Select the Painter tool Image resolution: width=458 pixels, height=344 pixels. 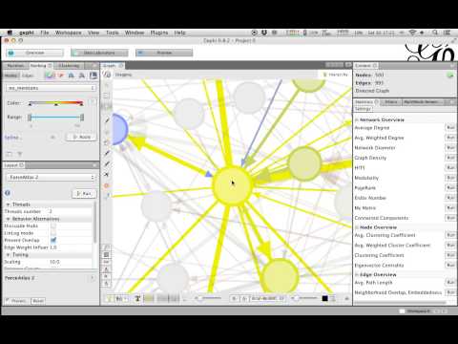pyautogui.click(x=107, y=120)
